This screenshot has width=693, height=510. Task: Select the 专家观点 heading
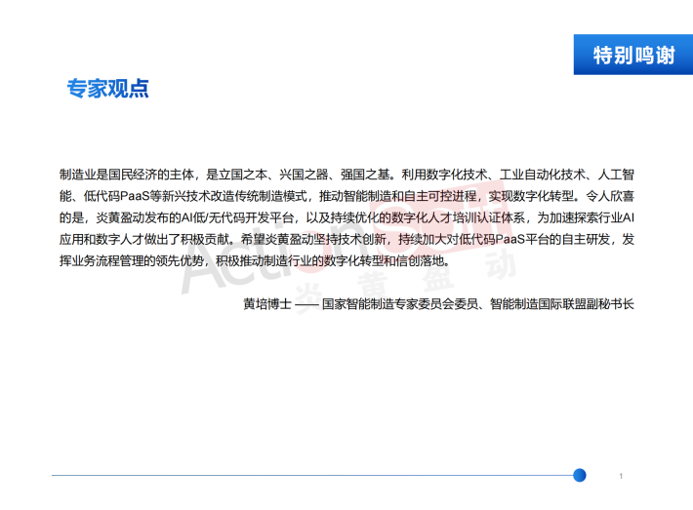point(107,89)
